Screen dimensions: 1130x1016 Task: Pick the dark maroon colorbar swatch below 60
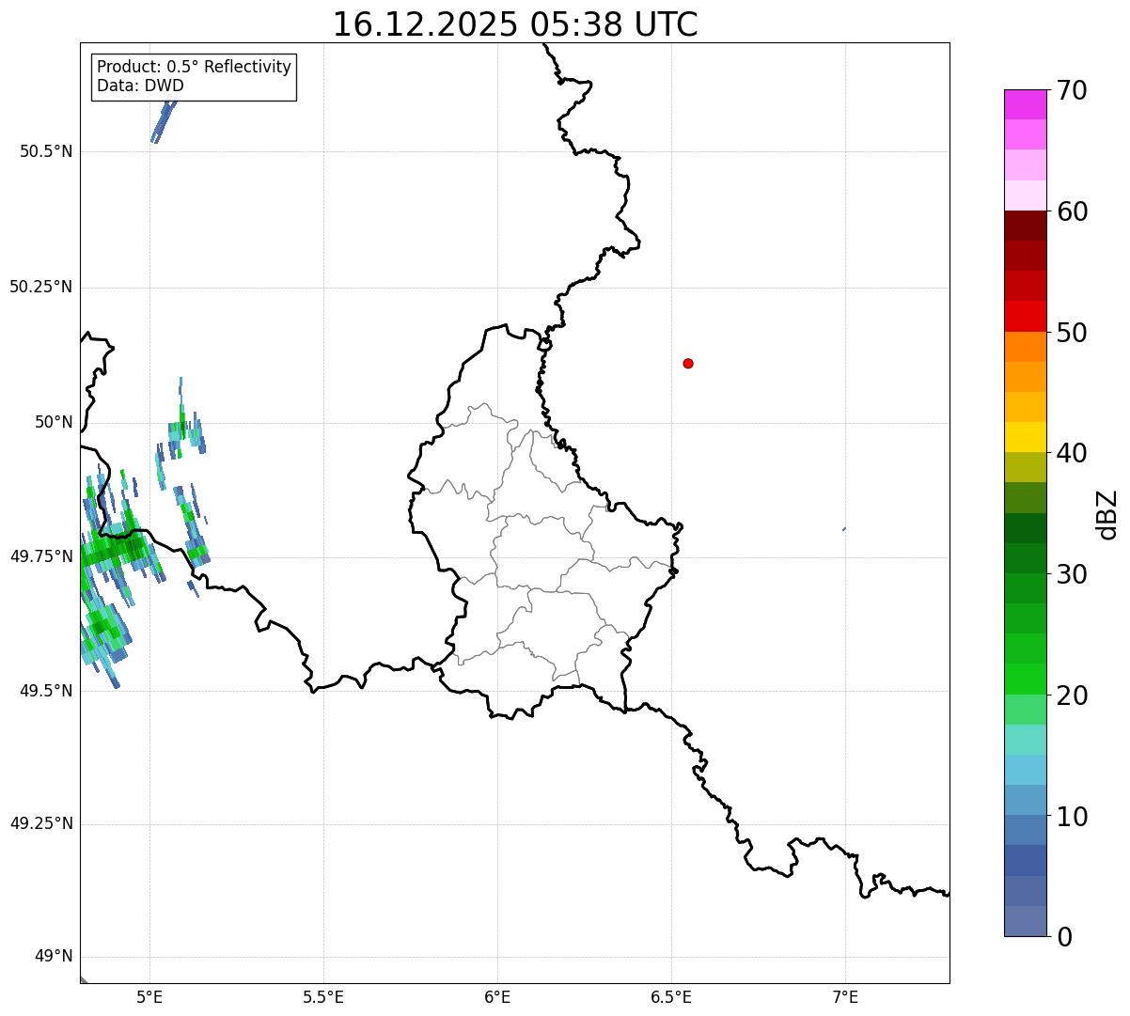(1025, 226)
